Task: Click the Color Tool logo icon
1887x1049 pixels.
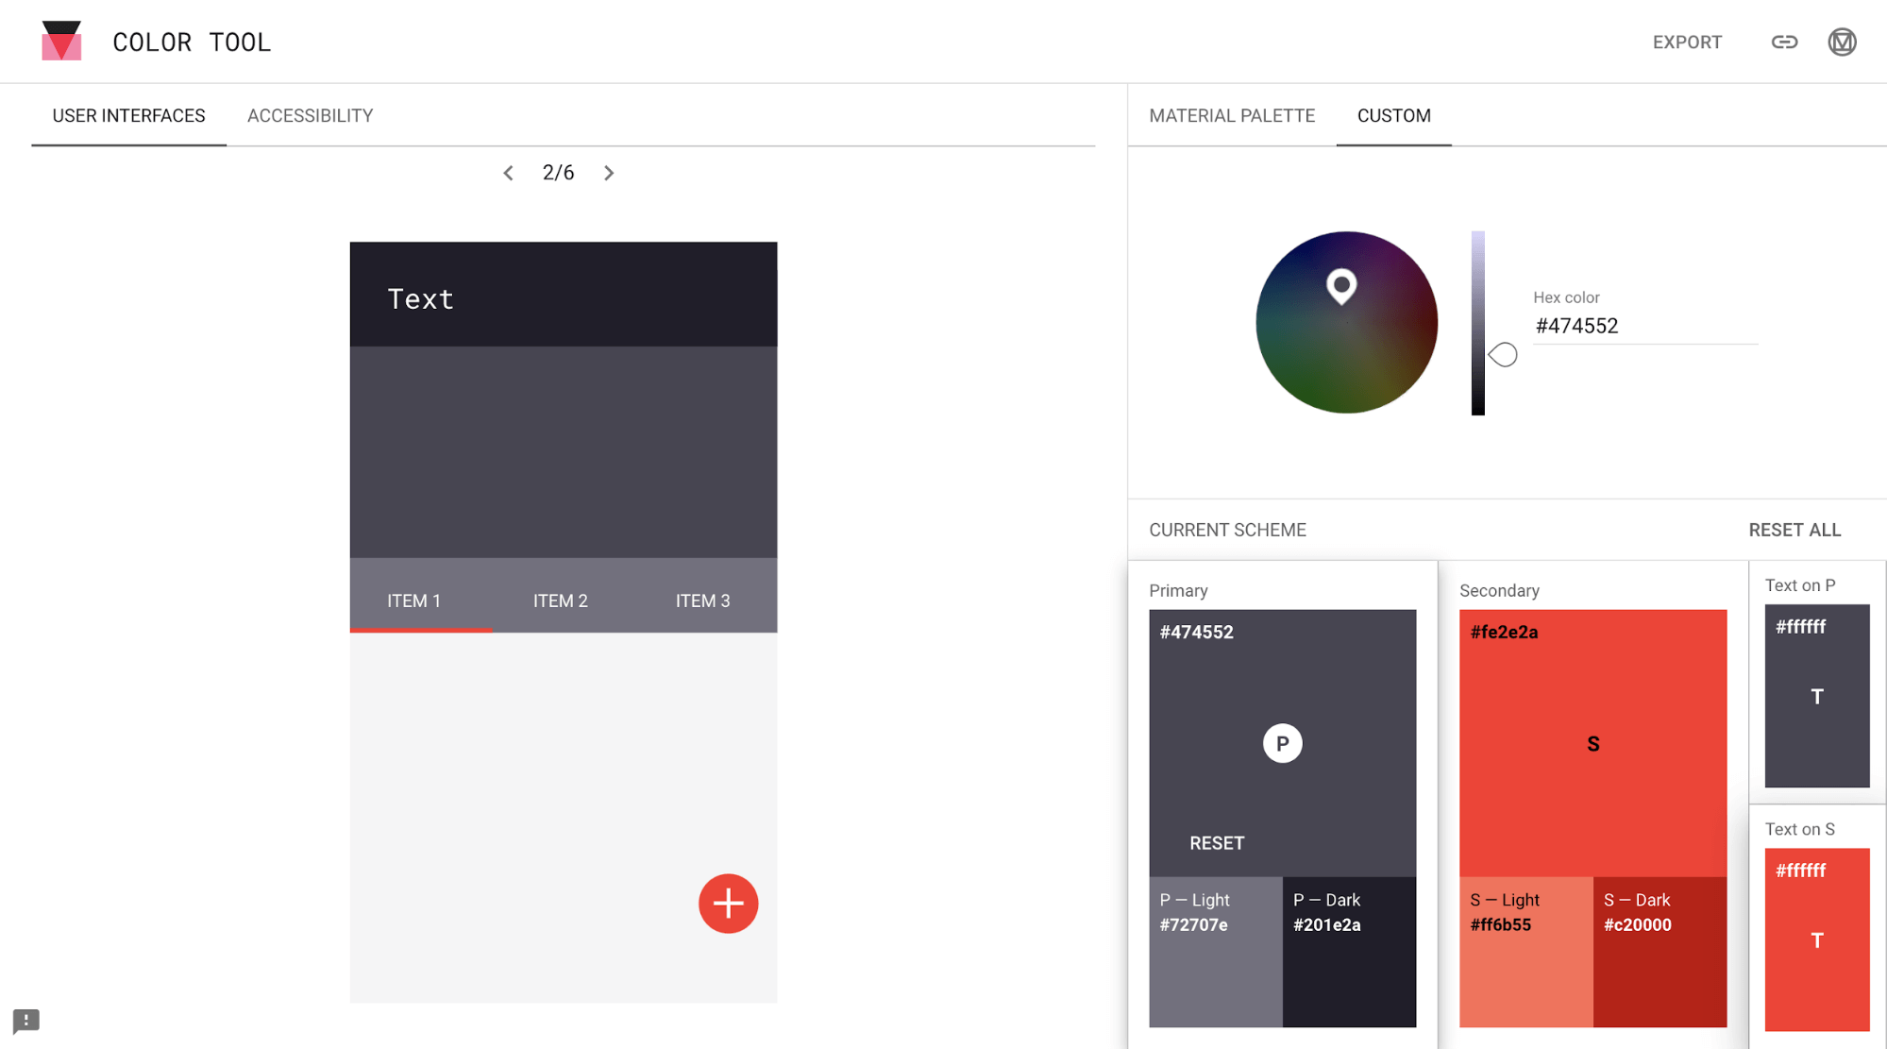Action: pos(61,42)
